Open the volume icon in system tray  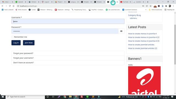tap(154, 97)
